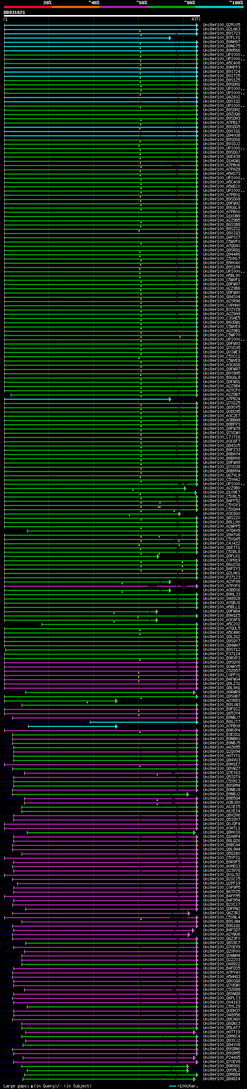
Task: Select the label UniRef100_A7QUL5
Action: (x=222, y=629)
